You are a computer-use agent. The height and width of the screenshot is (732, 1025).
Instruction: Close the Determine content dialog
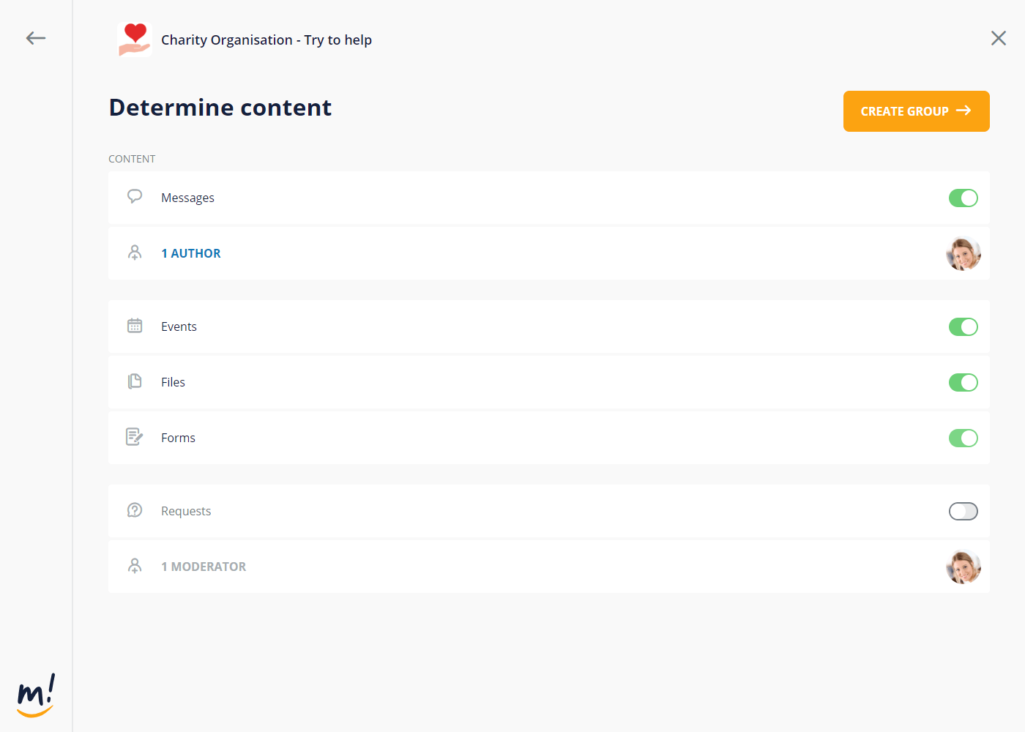(x=998, y=38)
